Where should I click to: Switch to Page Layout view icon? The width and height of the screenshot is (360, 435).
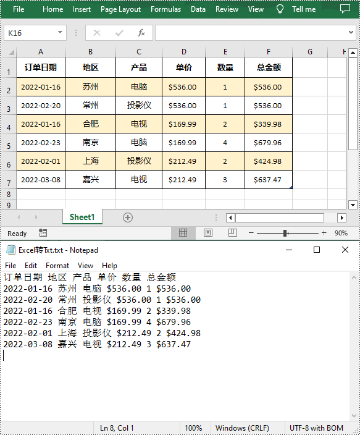point(208,233)
